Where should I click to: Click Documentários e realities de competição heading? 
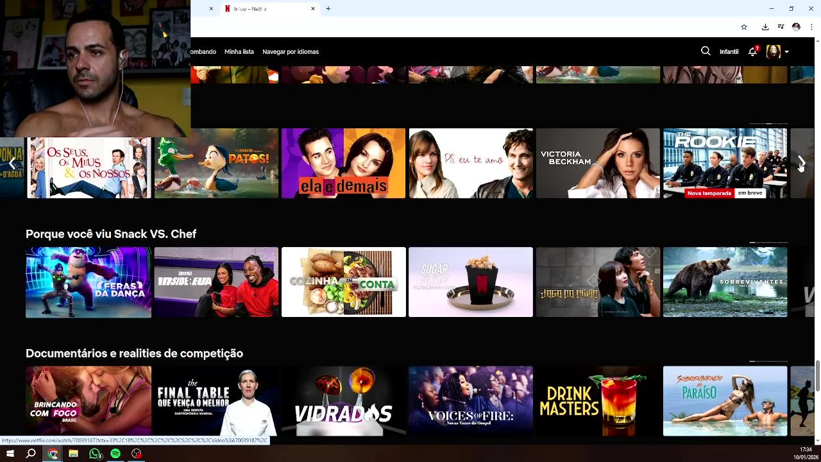tap(134, 354)
